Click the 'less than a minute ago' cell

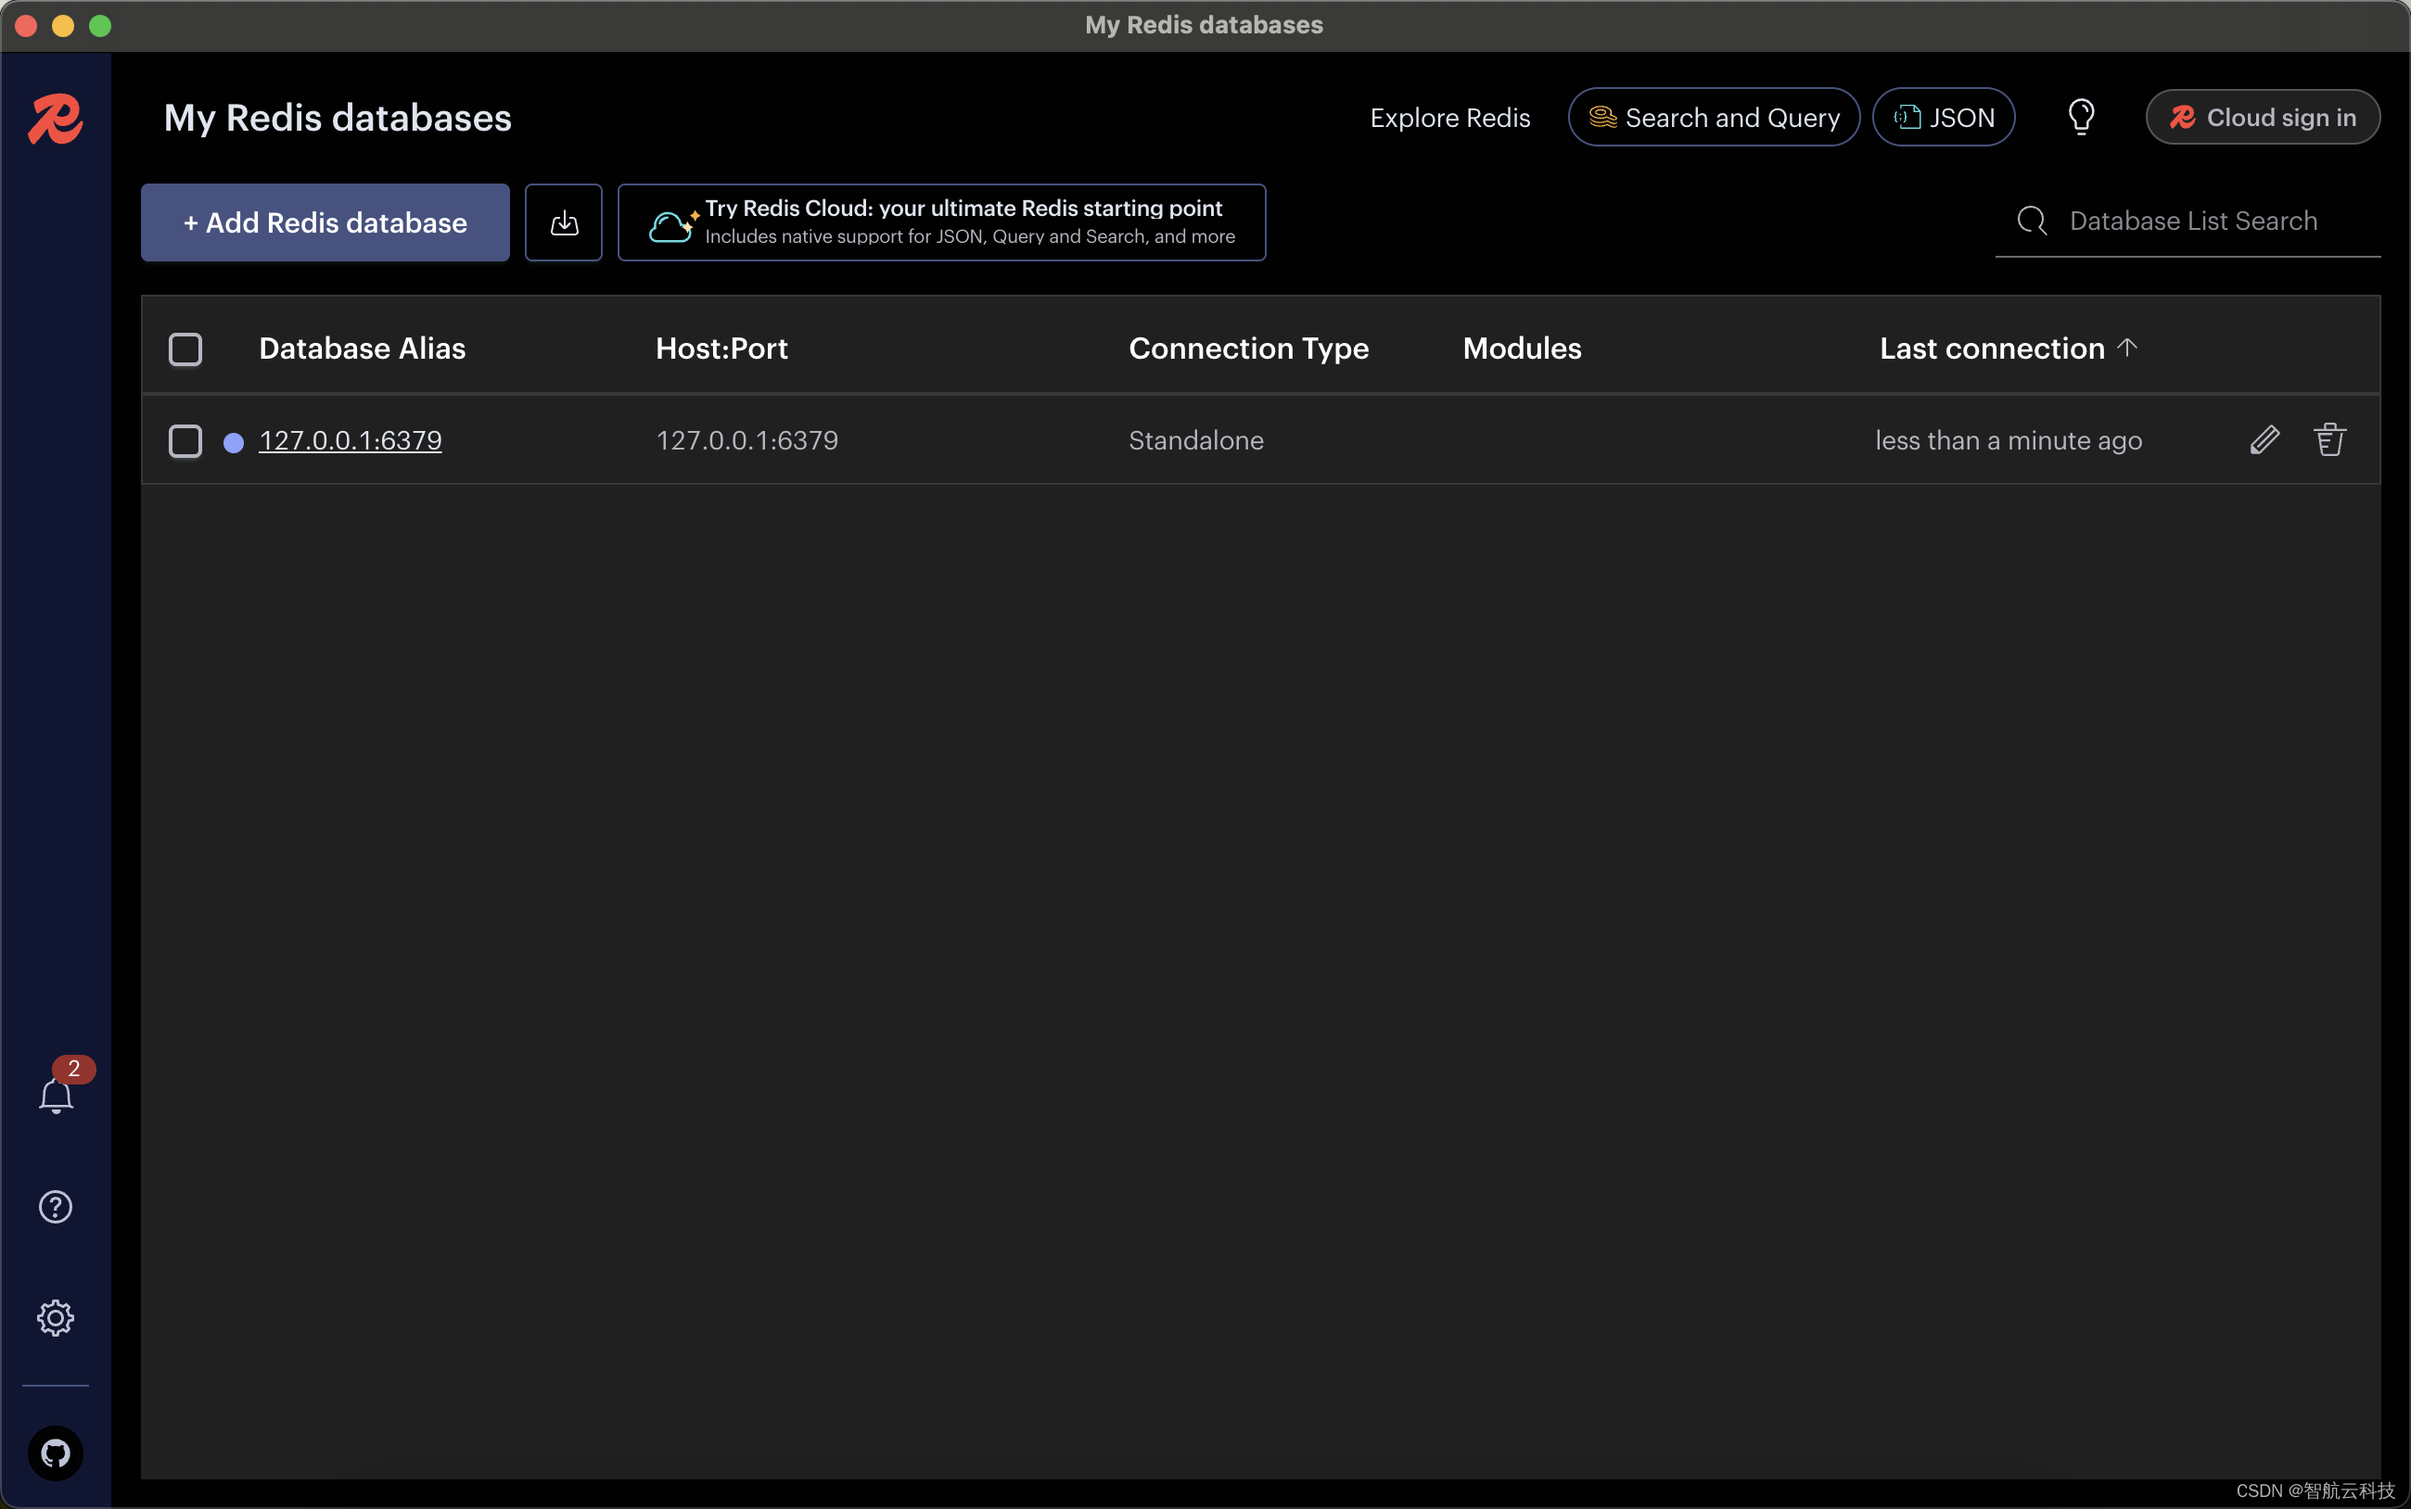(x=2009, y=440)
